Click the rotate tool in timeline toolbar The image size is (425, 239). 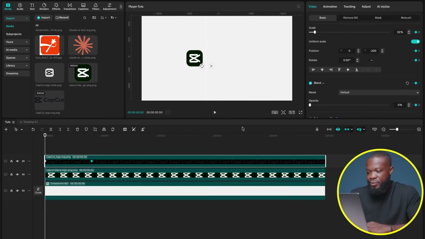tap(113, 129)
